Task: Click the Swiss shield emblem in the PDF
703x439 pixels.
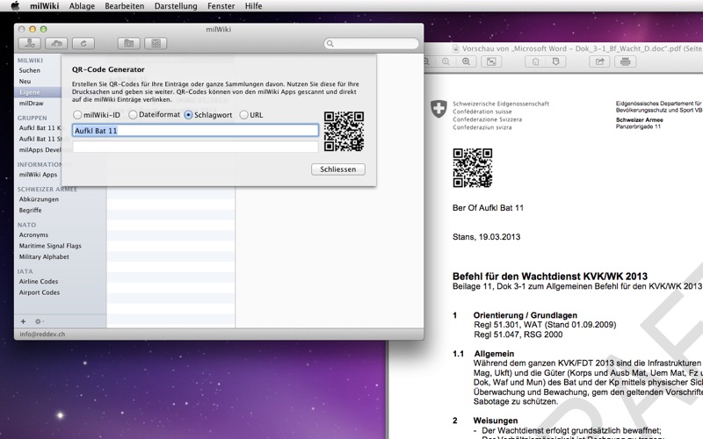Action: tap(438, 109)
